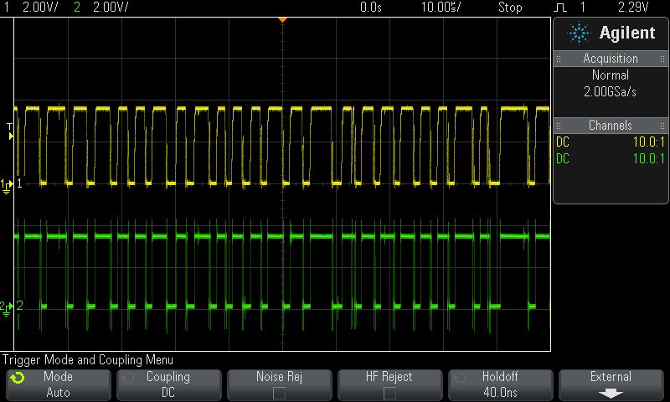The image size is (670, 402).
Task: Enable the HF Reject checkbox
Action: pyautogui.click(x=390, y=392)
